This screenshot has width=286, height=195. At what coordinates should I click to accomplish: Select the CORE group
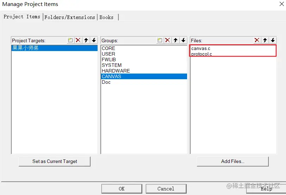(144, 48)
